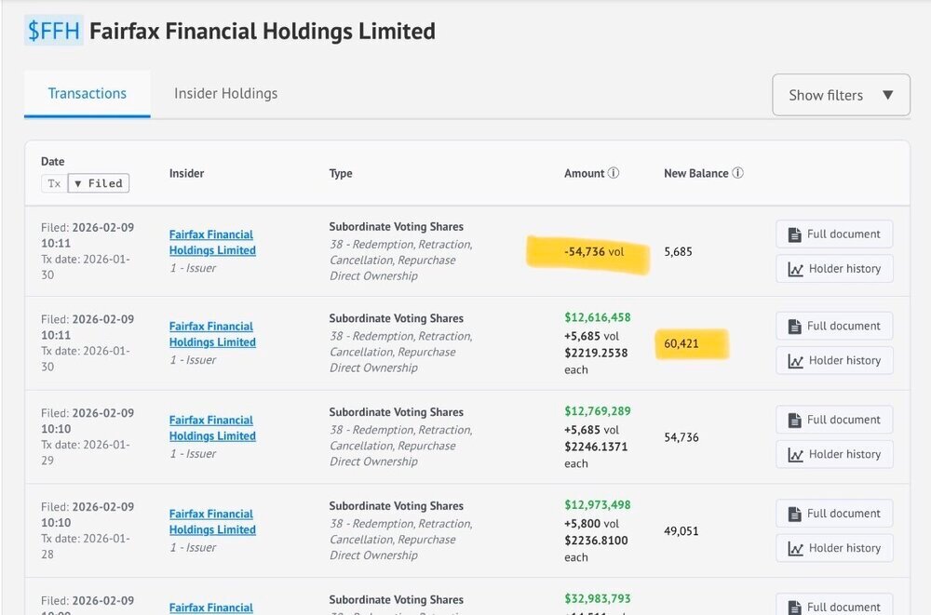Select the $2219.2538 price per share
This screenshot has width=931, height=615.
click(x=596, y=353)
